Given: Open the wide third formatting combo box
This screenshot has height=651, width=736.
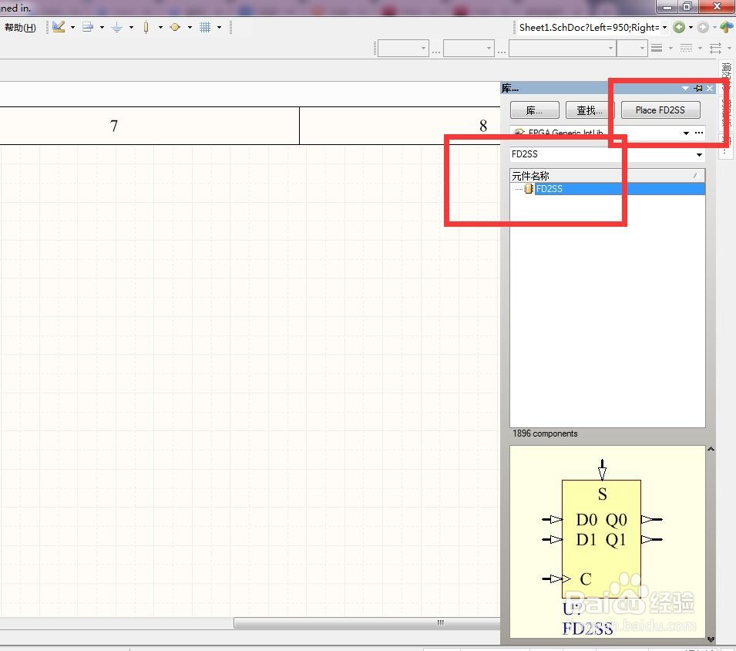Looking at the screenshot, I should coord(563,48).
